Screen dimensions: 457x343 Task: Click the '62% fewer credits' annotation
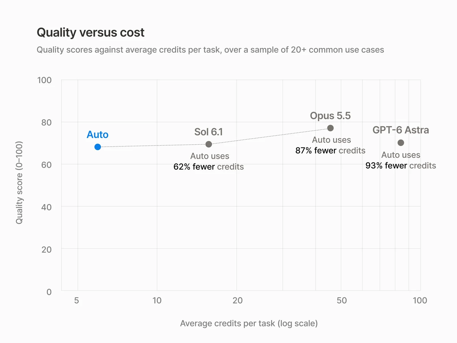(x=209, y=167)
